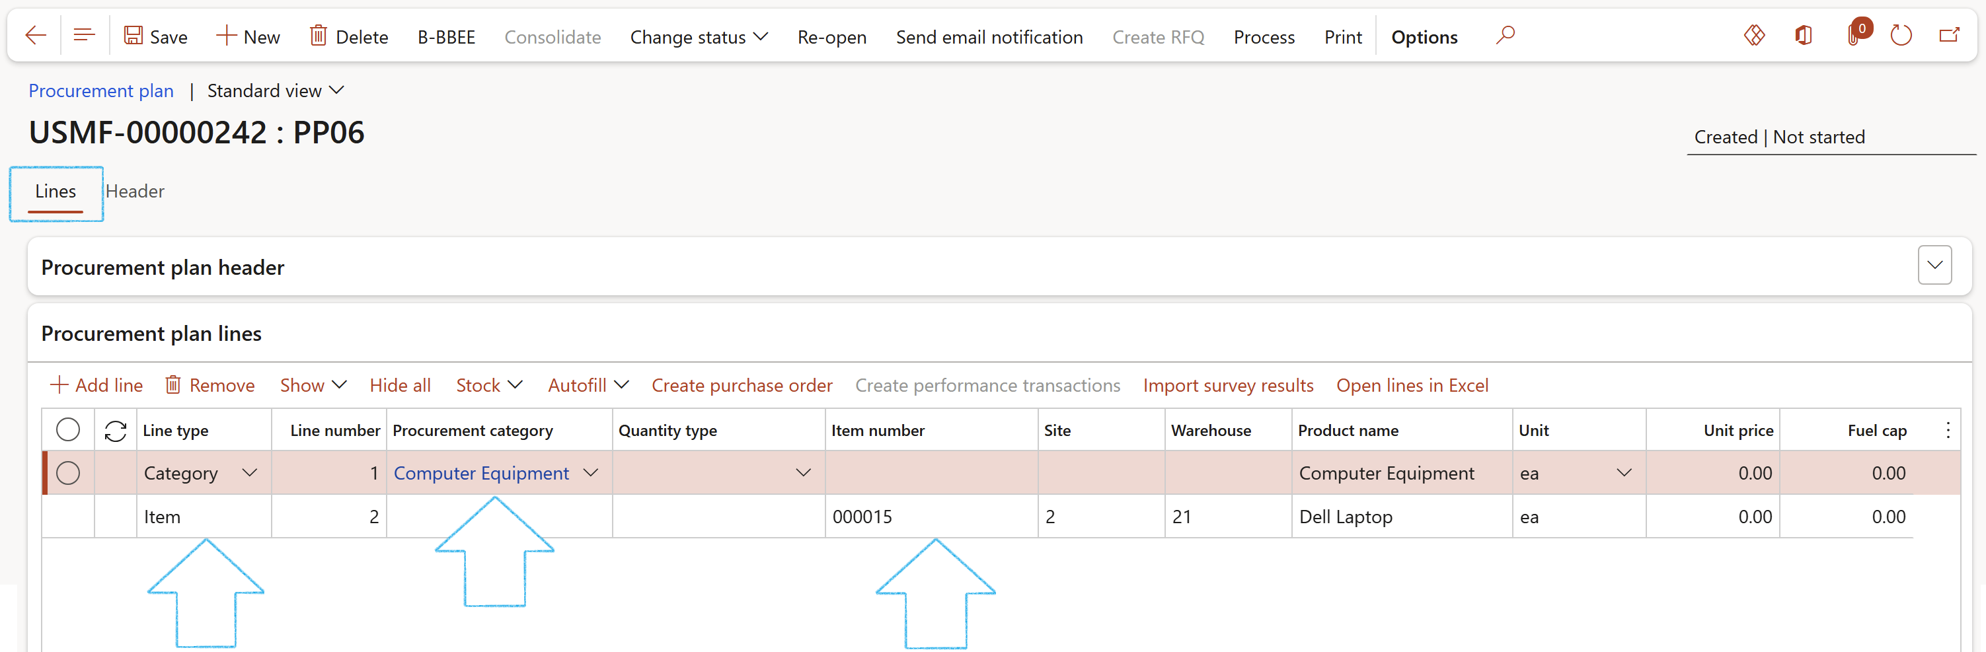The width and height of the screenshot is (1986, 652).
Task: Open the Standard view dropdown
Action: coord(275,91)
